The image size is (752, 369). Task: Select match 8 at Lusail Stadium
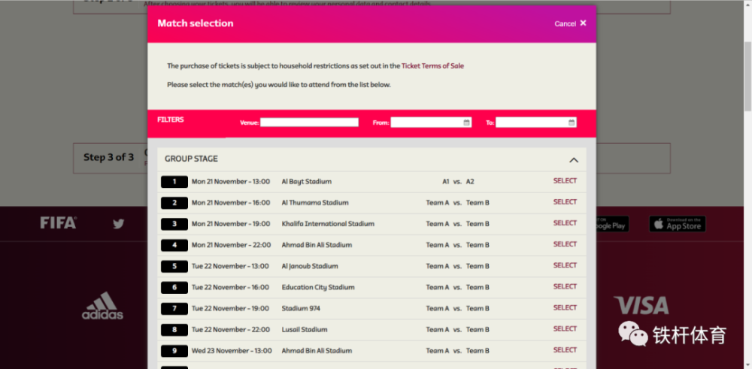565,328
